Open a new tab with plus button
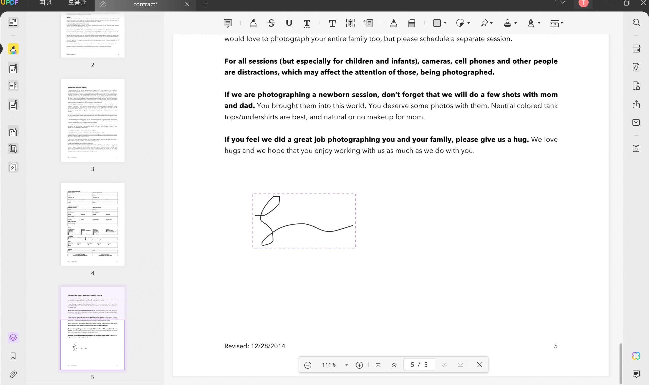Screen dimensions: 649x385 [x=205, y=4]
